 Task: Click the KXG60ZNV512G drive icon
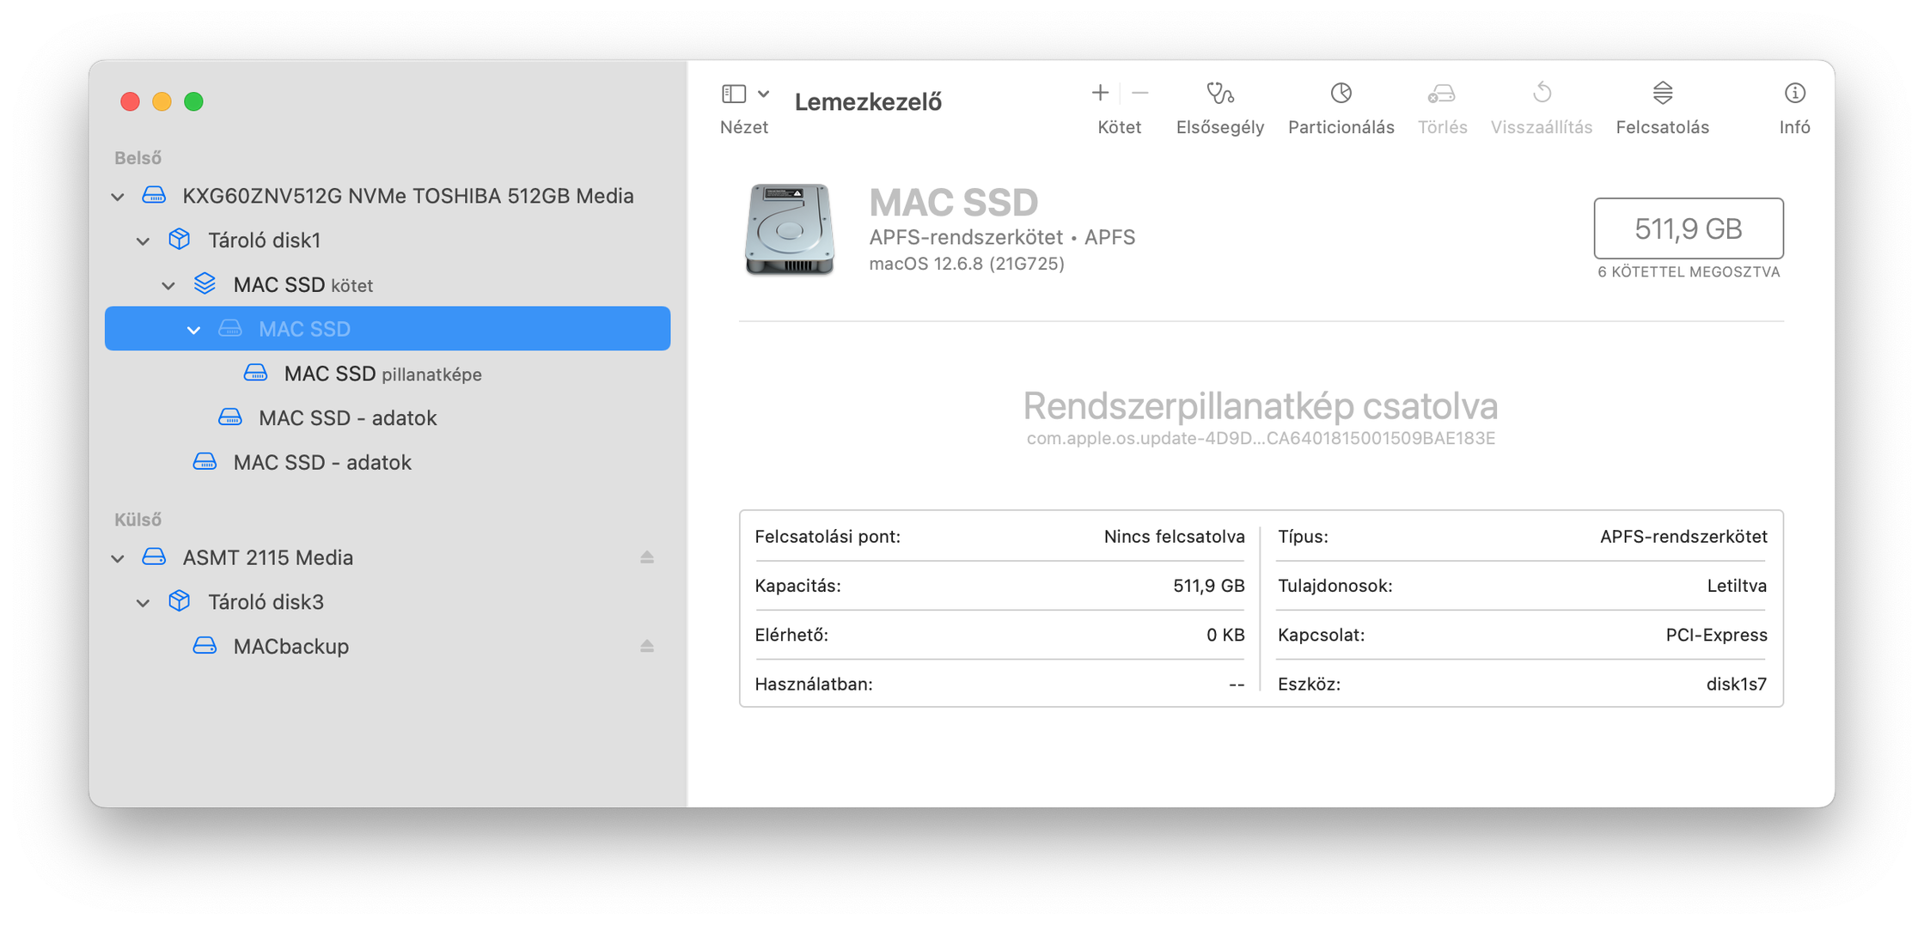[154, 195]
